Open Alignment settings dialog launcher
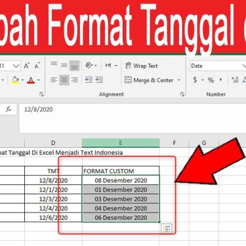Viewport: 246px width, 246px height. 182,94
